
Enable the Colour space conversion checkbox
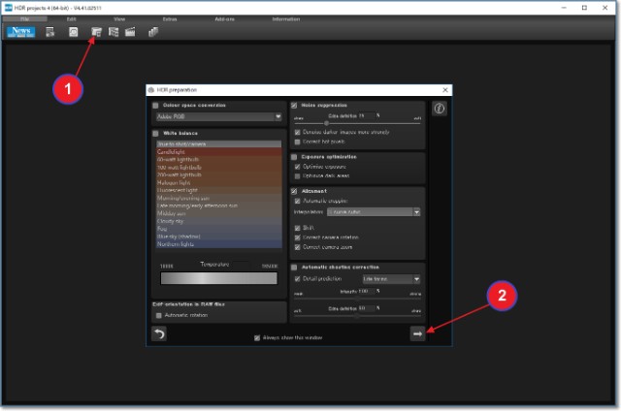(155, 104)
